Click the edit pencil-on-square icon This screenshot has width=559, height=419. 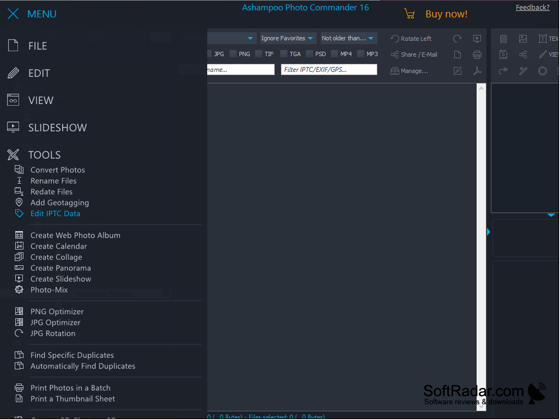(458, 71)
